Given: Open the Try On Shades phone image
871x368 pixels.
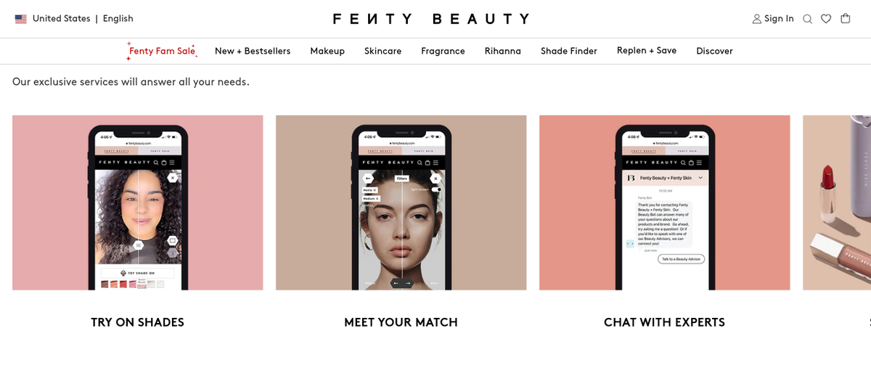Looking at the screenshot, I should point(138,203).
